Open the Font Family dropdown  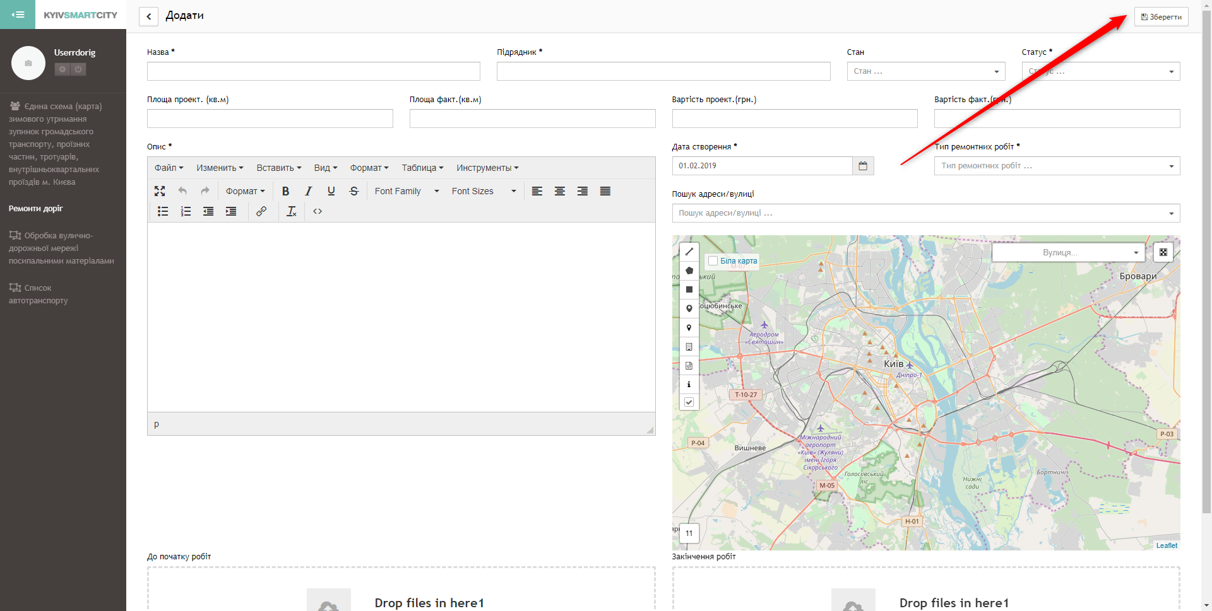pyautogui.click(x=407, y=191)
